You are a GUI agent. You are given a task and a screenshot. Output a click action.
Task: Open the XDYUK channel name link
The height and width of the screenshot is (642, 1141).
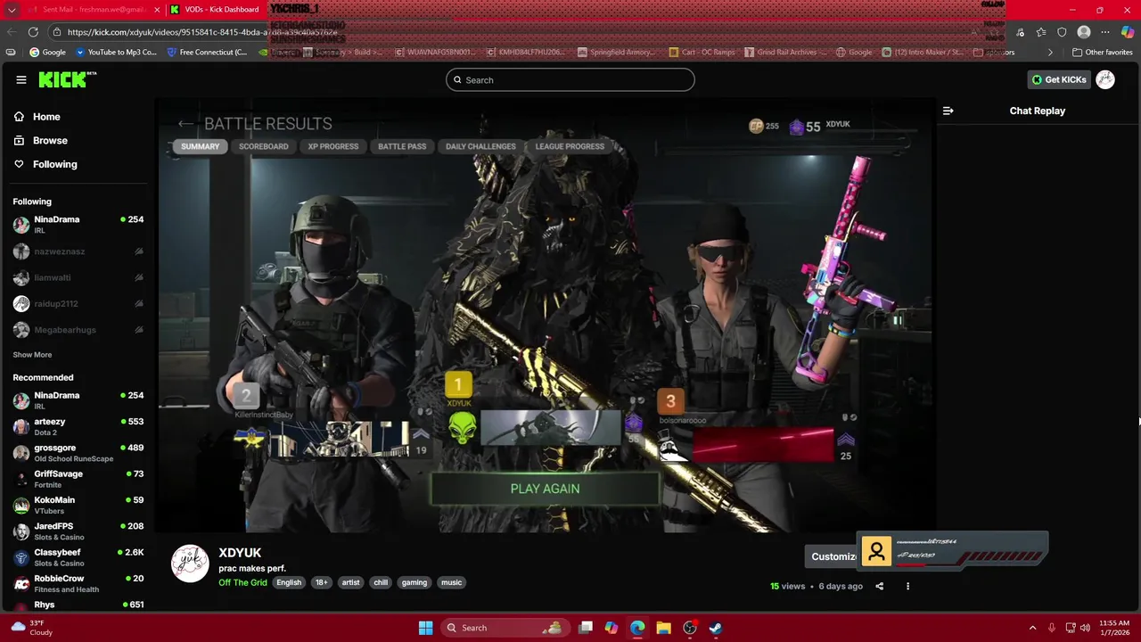(240, 553)
